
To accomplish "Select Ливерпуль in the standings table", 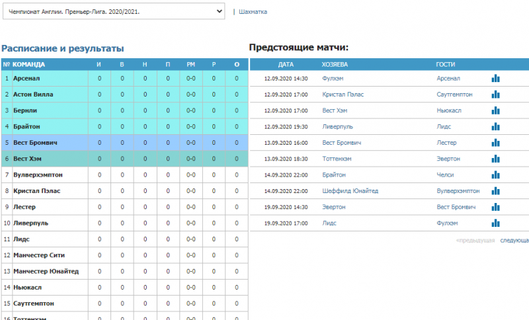I will point(30,223).
